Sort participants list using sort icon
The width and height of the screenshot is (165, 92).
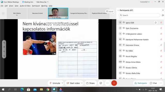point(163,15)
